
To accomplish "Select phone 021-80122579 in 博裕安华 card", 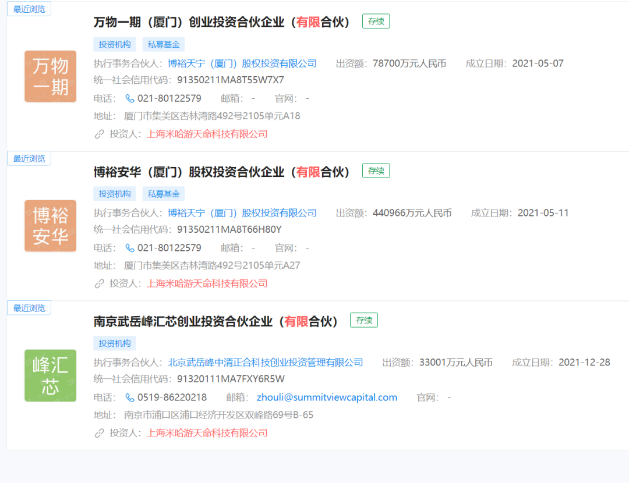I will 169,248.
